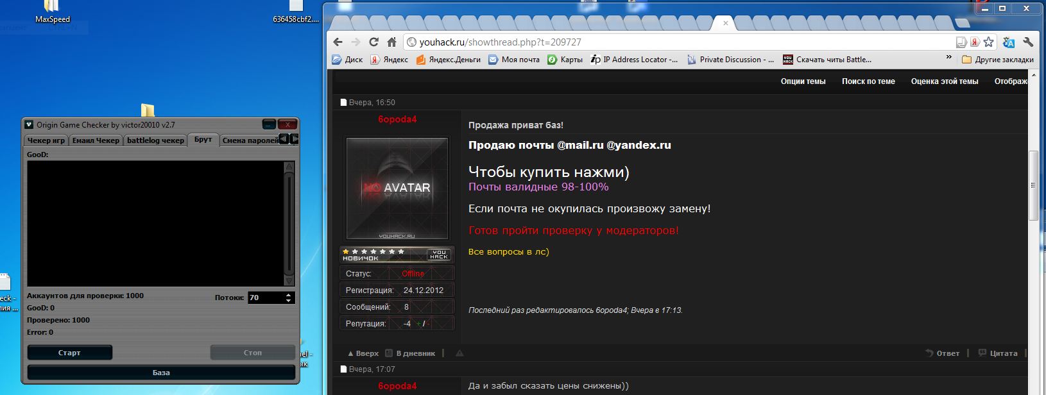
Task: Click the page icon in the address bar
Action: [x=961, y=42]
